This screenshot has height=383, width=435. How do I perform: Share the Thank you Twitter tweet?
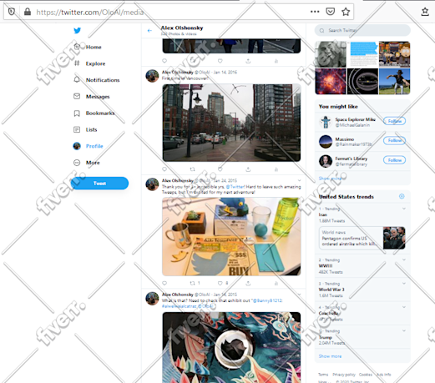coord(248,283)
